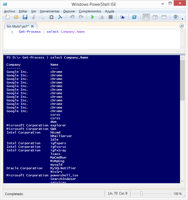Screen dimensions: 188x200
Task: Open toolbar overflow options arrow
Action: click(x=182, y=19)
